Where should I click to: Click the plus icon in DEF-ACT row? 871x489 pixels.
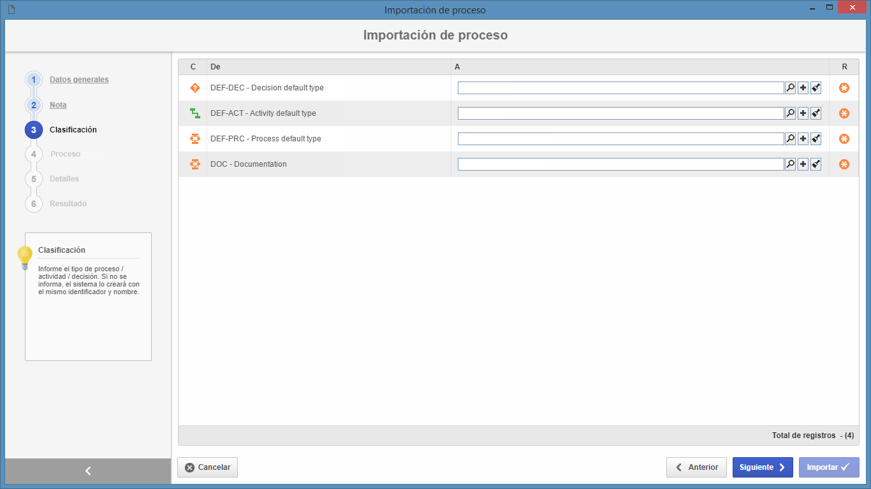click(803, 113)
